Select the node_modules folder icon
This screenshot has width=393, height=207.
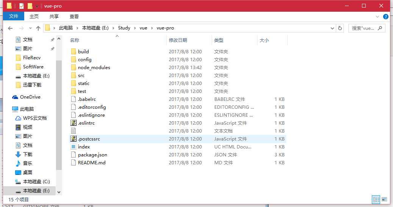tap(73, 68)
